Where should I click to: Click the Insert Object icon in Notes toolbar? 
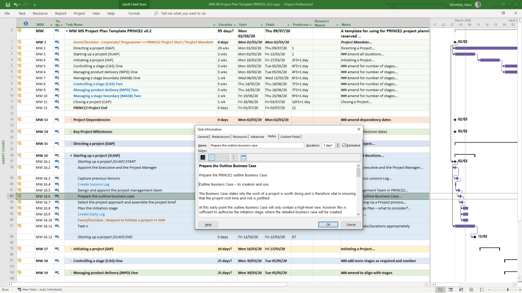(244, 158)
